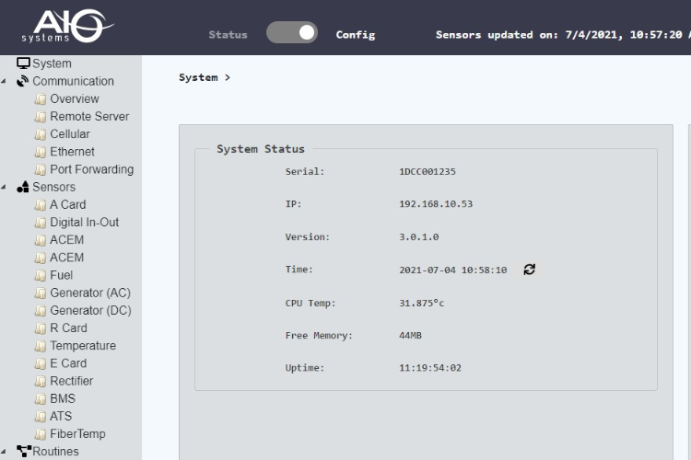Collapse the Communication tree branch arrow
Image resolution: width=691 pixels, height=460 pixels.
point(4,82)
